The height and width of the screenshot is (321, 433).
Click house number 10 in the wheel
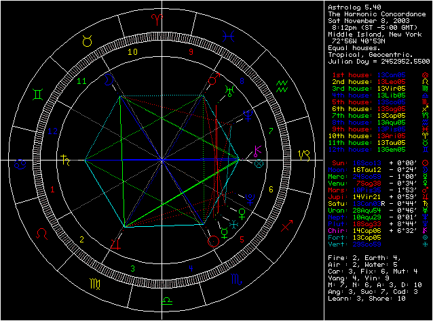pos(132,51)
